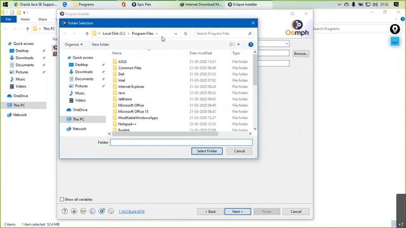This screenshot has width=406, height=228.
Task: Expand chevron after Local Disk (C:) in path
Action: pos(128,34)
